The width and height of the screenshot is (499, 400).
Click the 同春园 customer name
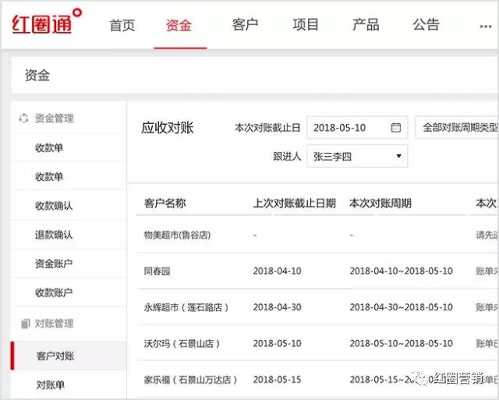pos(158,271)
